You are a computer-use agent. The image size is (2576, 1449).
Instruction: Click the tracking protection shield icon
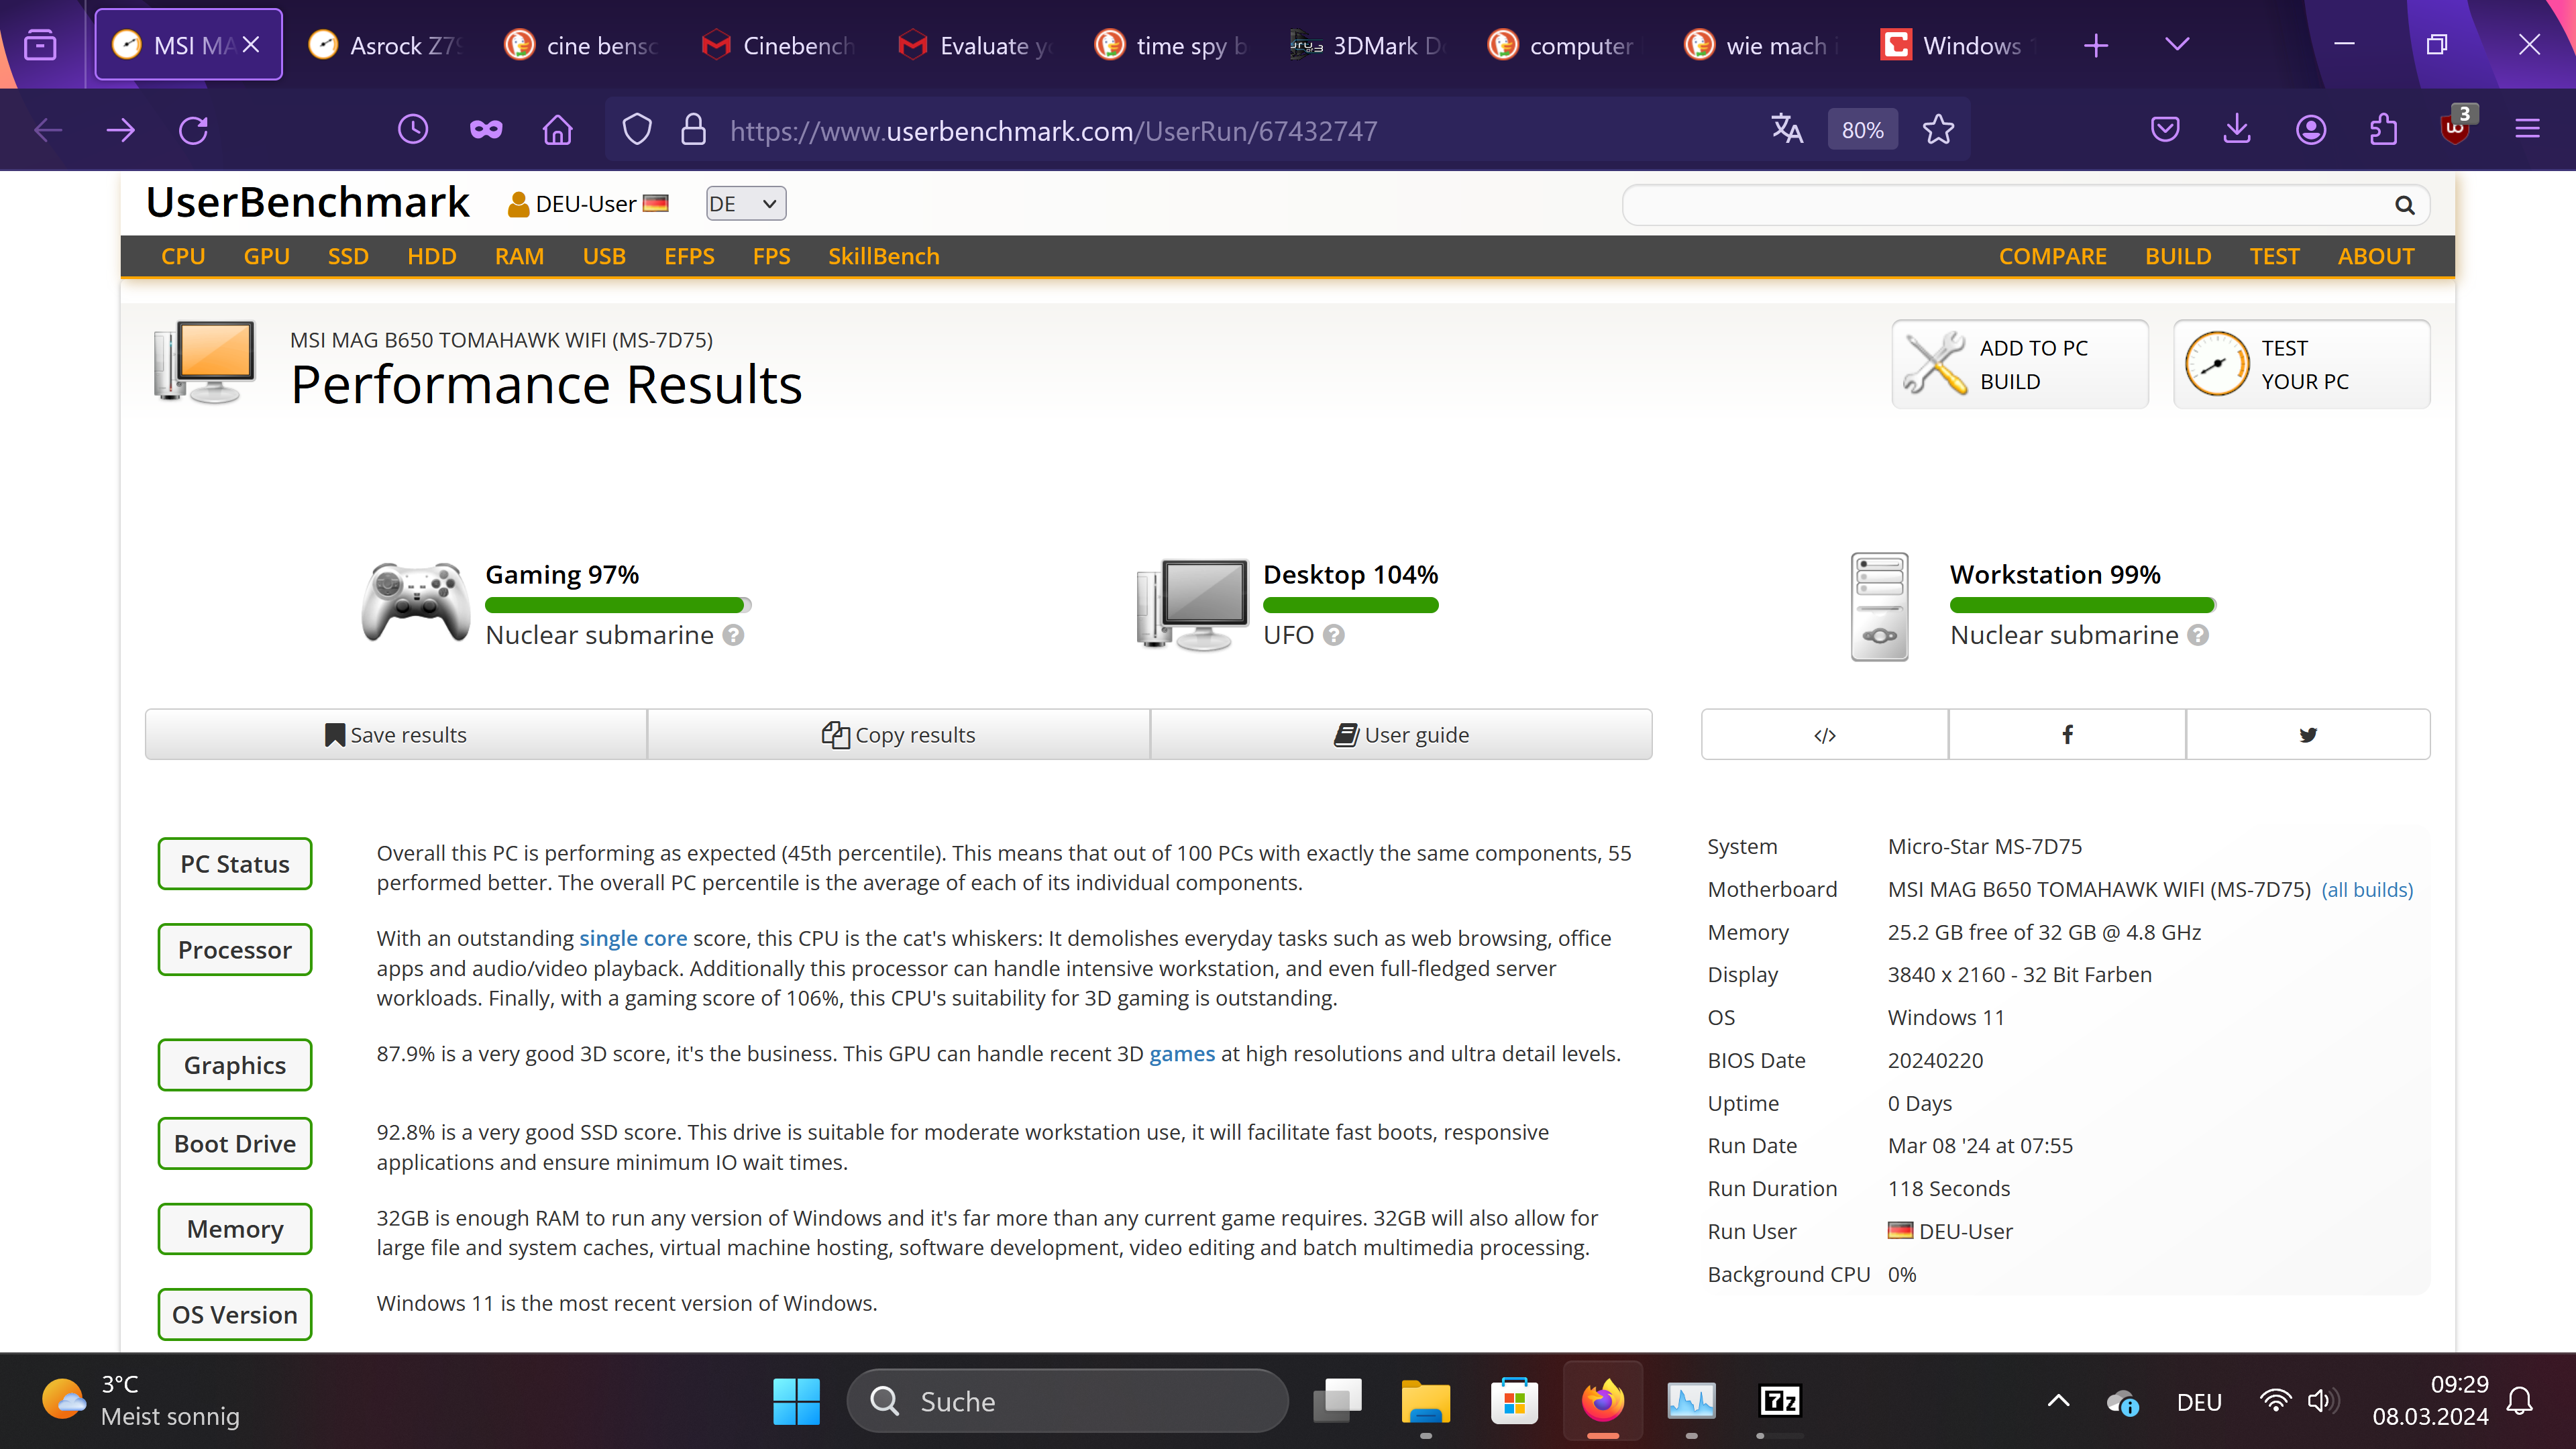[637, 130]
